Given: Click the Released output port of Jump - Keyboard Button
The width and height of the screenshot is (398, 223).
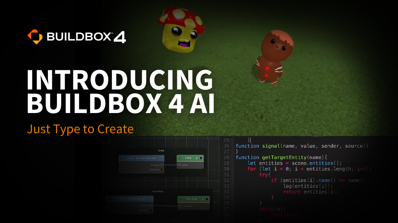Looking at the screenshot, I should pyautogui.click(x=161, y=169).
